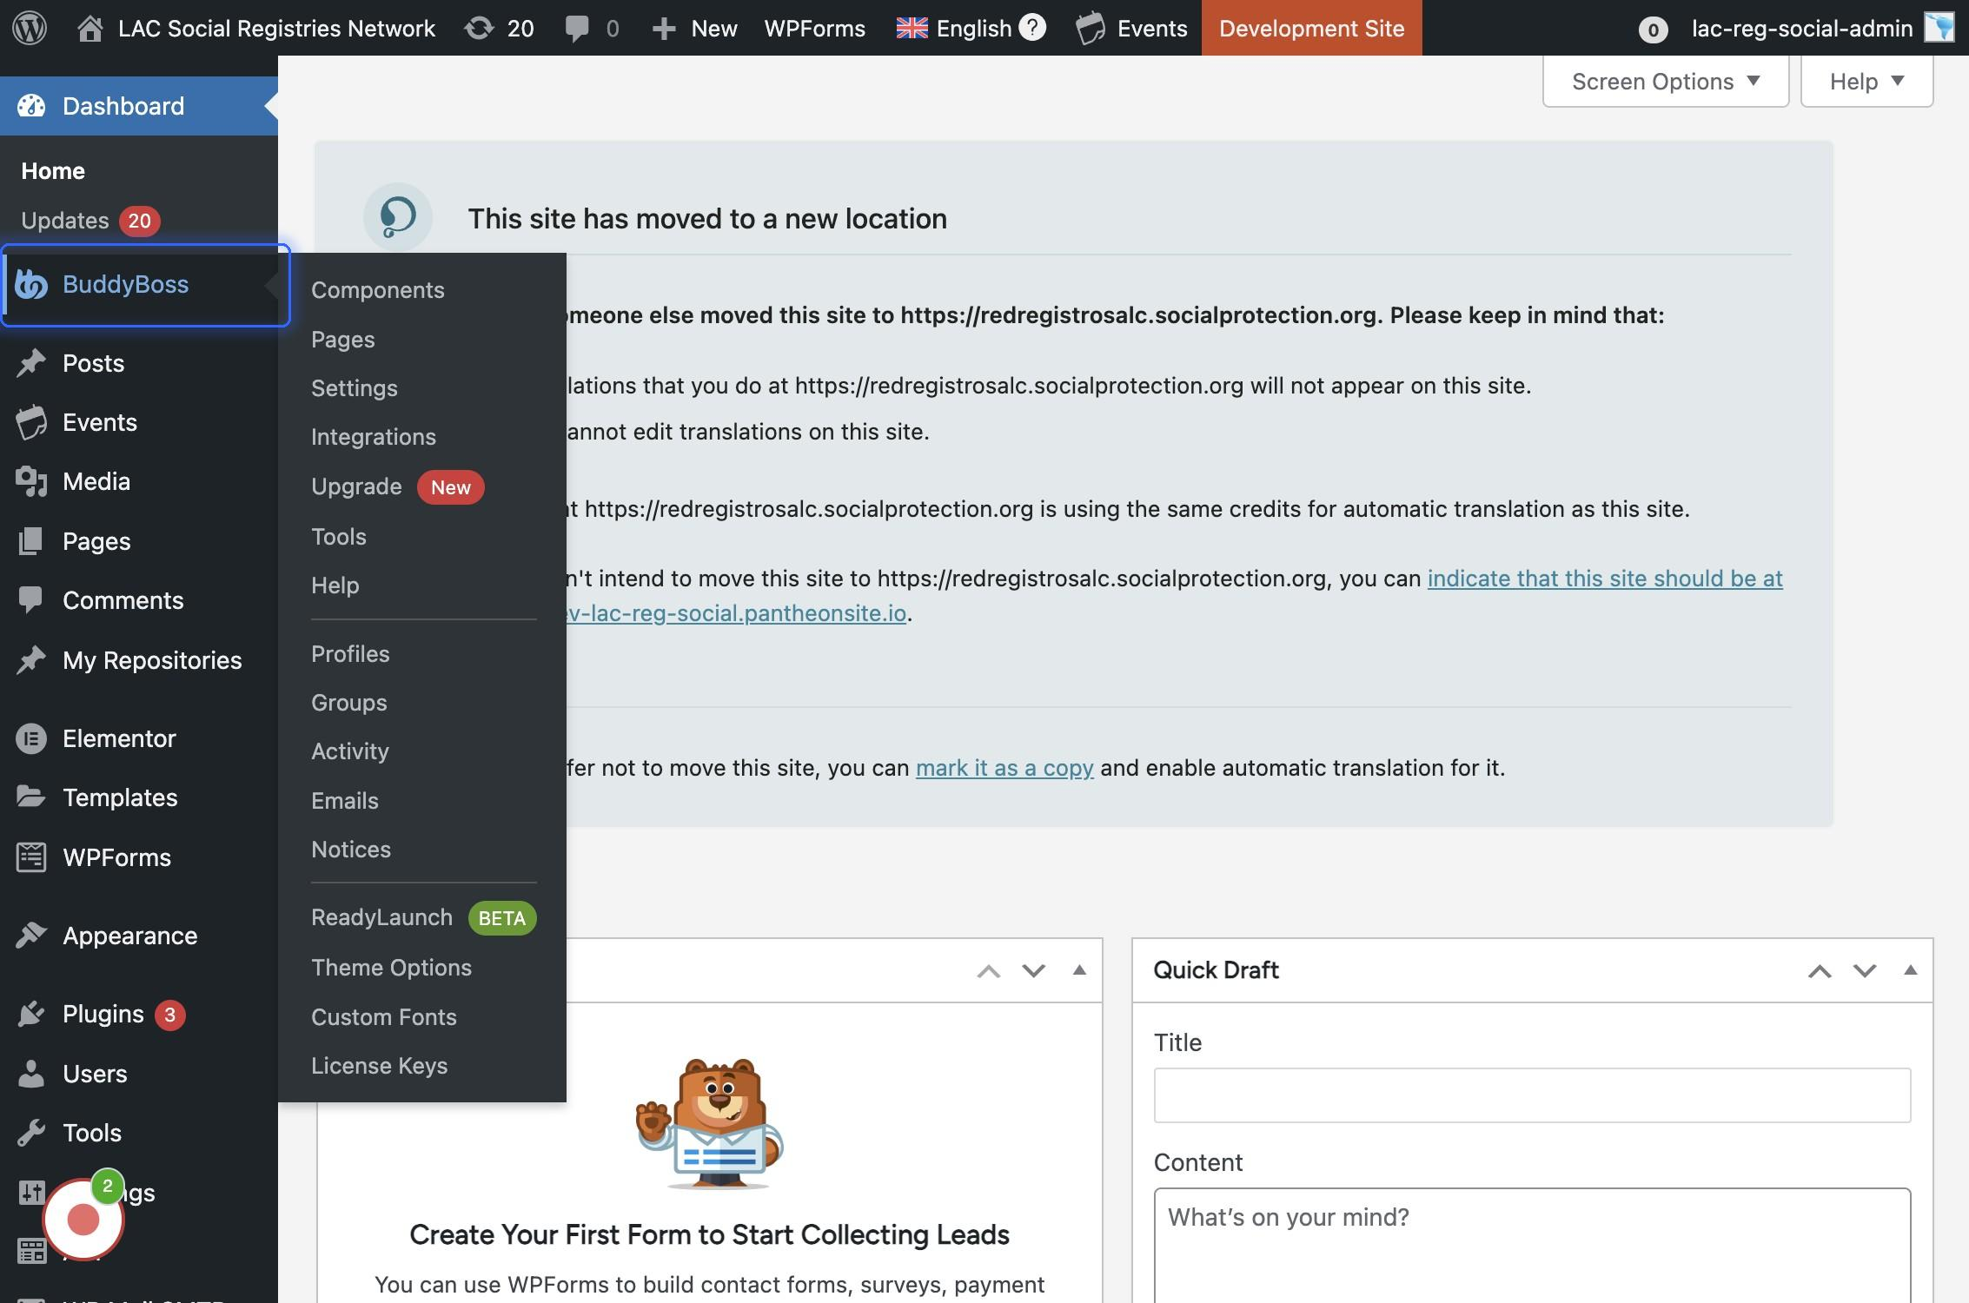The image size is (1969, 1303).
Task: Click the Plugins sidebar icon
Action: pyautogui.click(x=31, y=1014)
